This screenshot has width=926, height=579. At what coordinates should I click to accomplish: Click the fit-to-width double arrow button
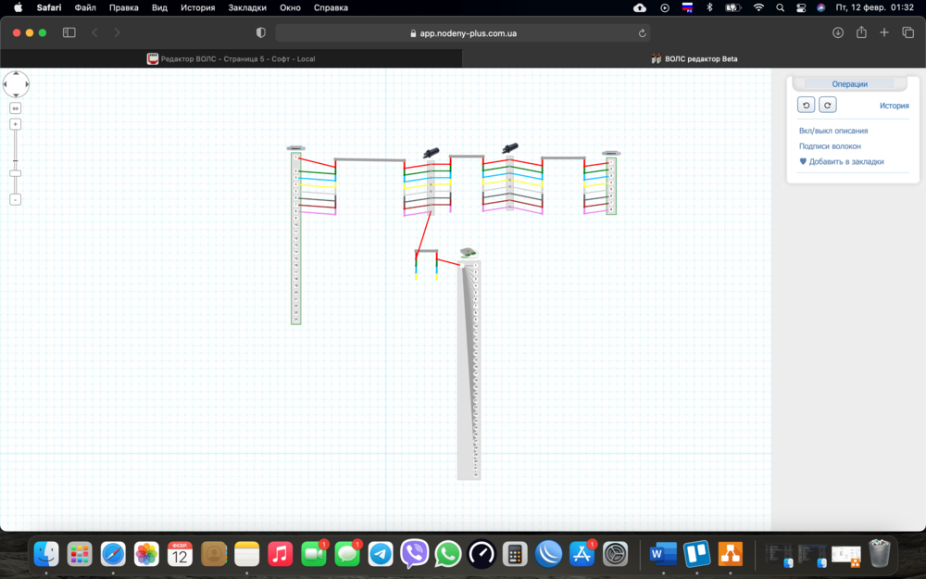[x=16, y=108]
